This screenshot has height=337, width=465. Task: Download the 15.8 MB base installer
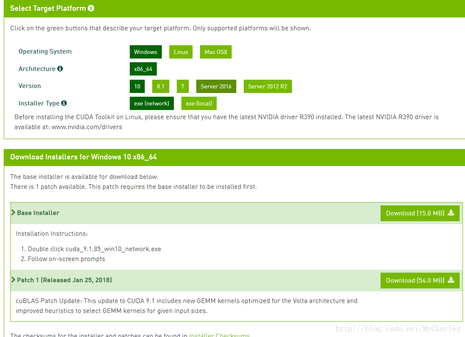[x=420, y=213]
